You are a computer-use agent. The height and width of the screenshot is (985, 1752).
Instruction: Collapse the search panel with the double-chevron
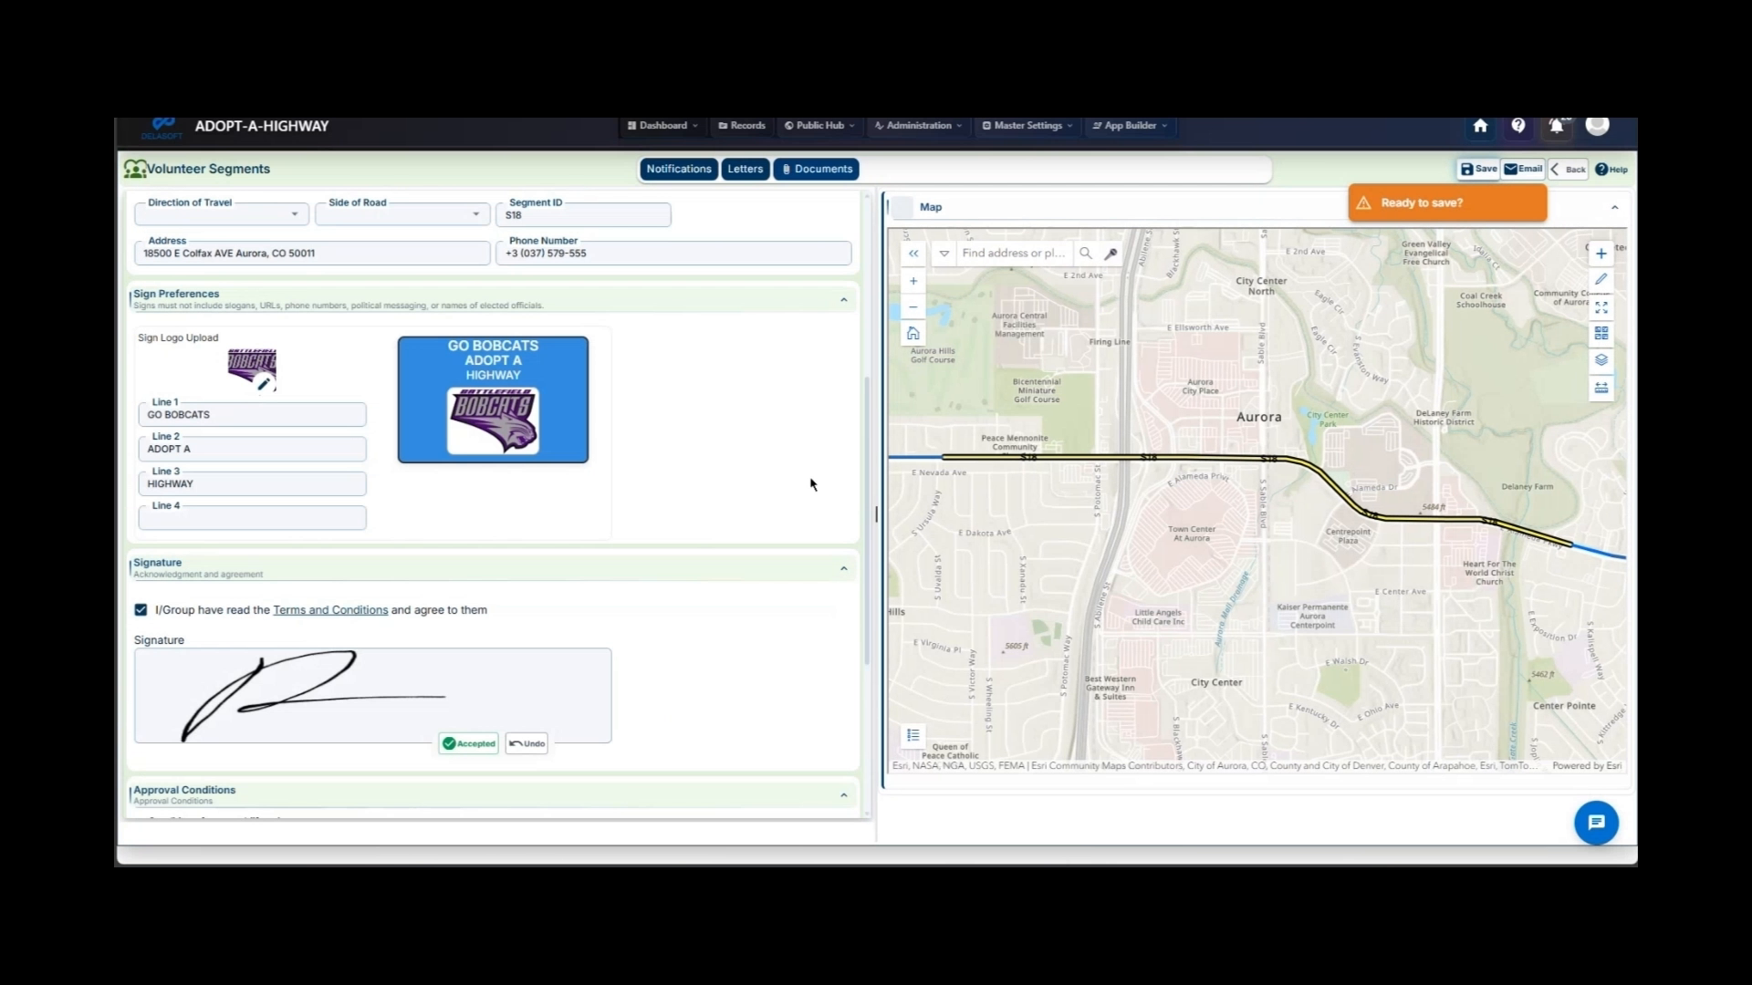913,253
